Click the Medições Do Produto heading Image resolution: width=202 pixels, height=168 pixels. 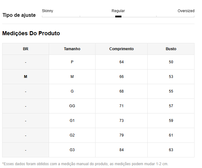31,33
